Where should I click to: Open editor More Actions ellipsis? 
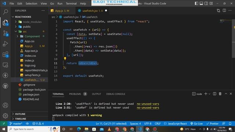230,11
